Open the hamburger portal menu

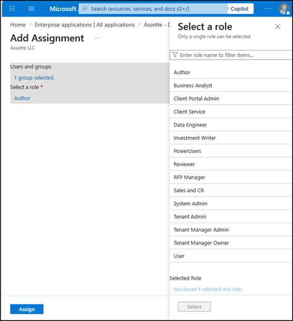pos(31,9)
